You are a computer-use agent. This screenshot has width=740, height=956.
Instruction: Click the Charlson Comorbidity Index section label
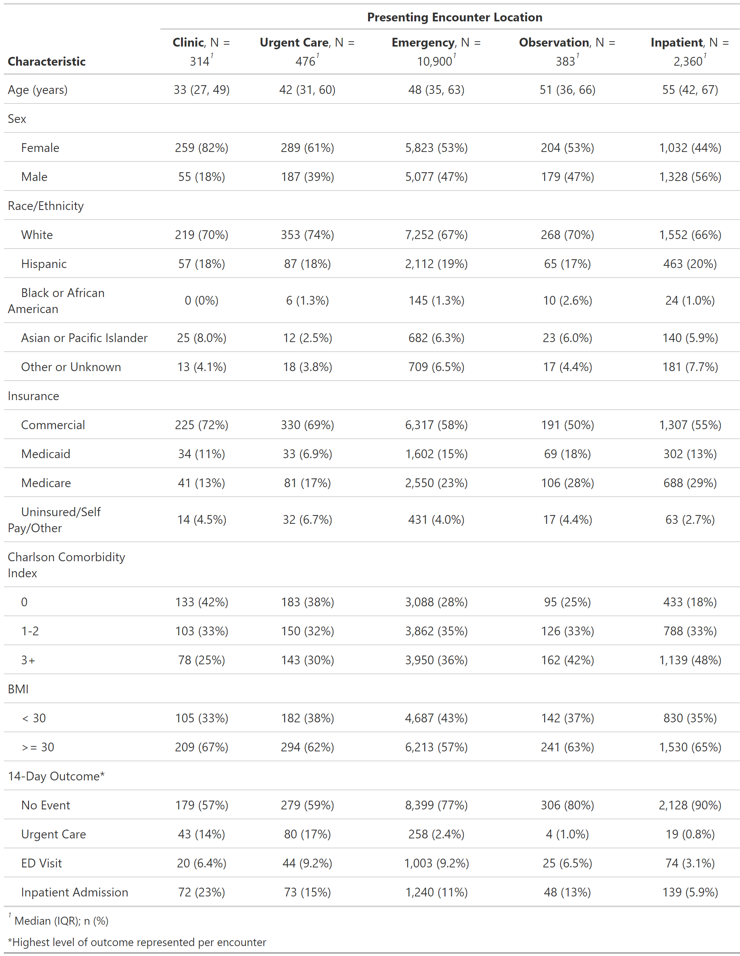point(66,565)
